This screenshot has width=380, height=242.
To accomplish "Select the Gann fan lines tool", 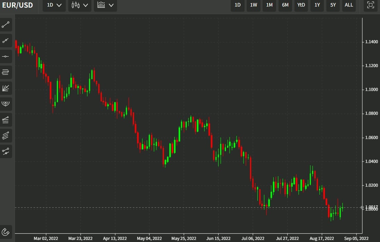I will click(x=6, y=88).
